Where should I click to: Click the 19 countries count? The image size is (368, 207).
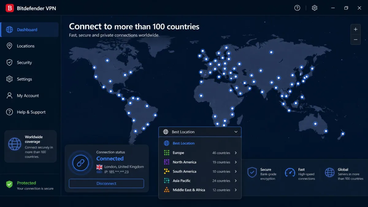221,162
